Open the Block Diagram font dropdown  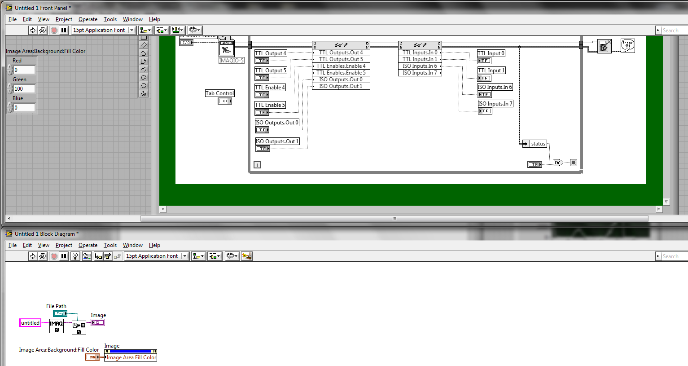point(157,256)
